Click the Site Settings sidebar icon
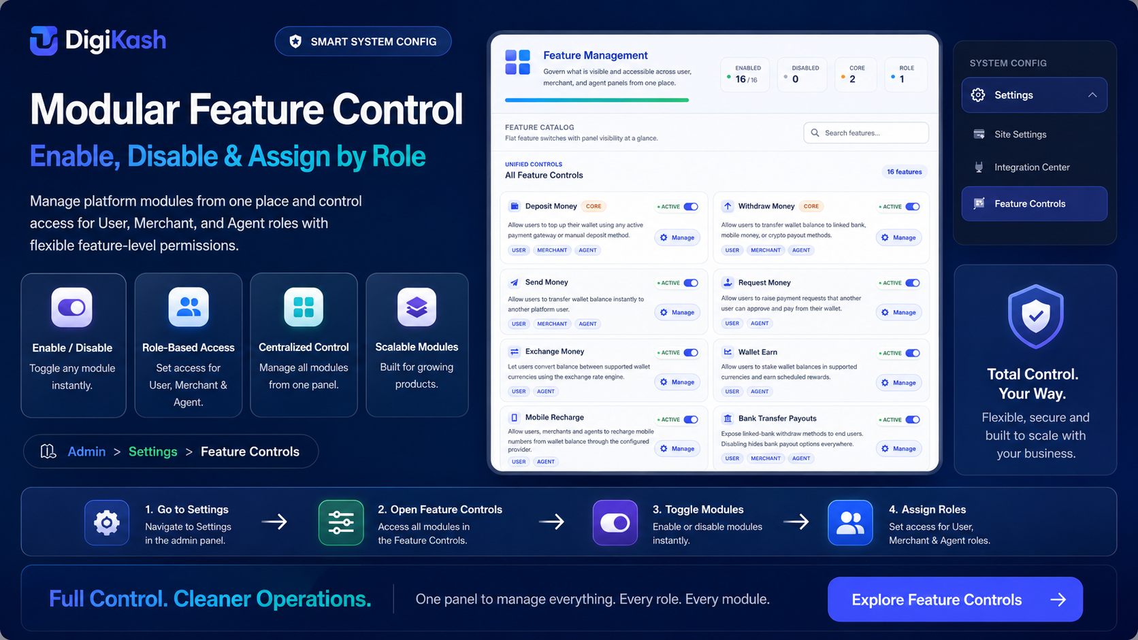The image size is (1138, 640). click(x=979, y=134)
